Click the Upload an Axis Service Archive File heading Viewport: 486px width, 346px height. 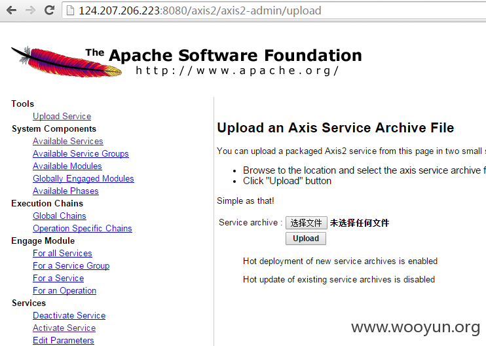coord(335,128)
